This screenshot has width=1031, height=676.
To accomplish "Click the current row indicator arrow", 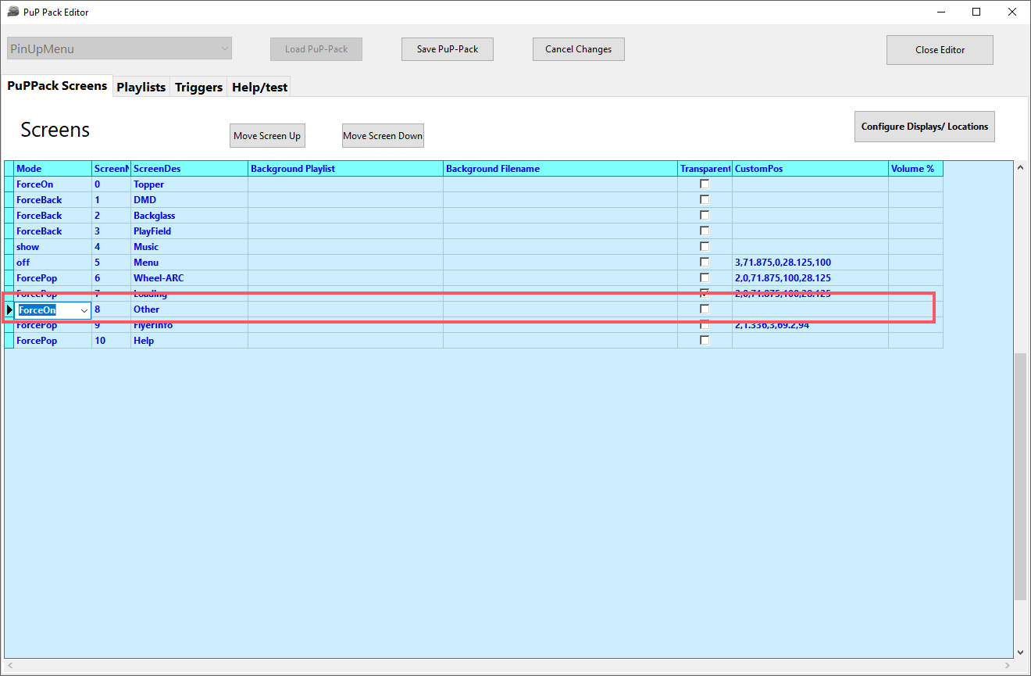I will point(9,309).
